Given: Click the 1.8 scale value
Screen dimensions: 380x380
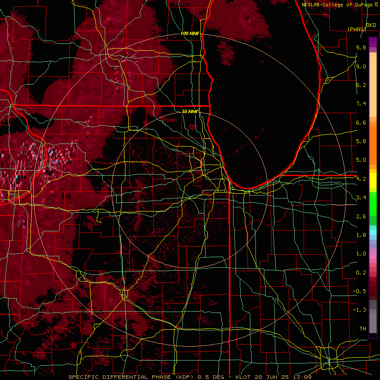Looking at the screenshot, I should [361, 235].
